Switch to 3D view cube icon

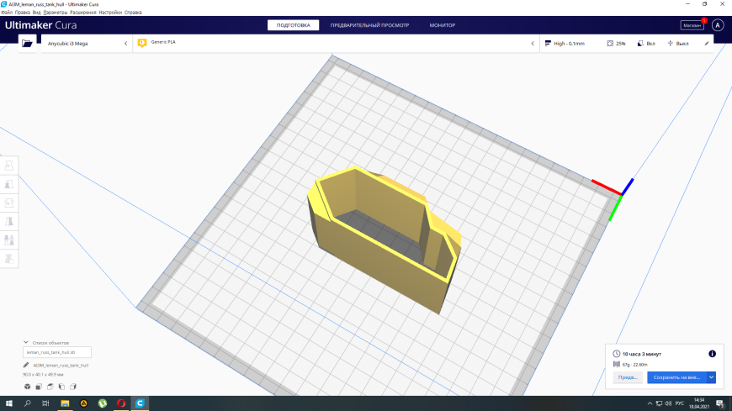click(x=28, y=387)
